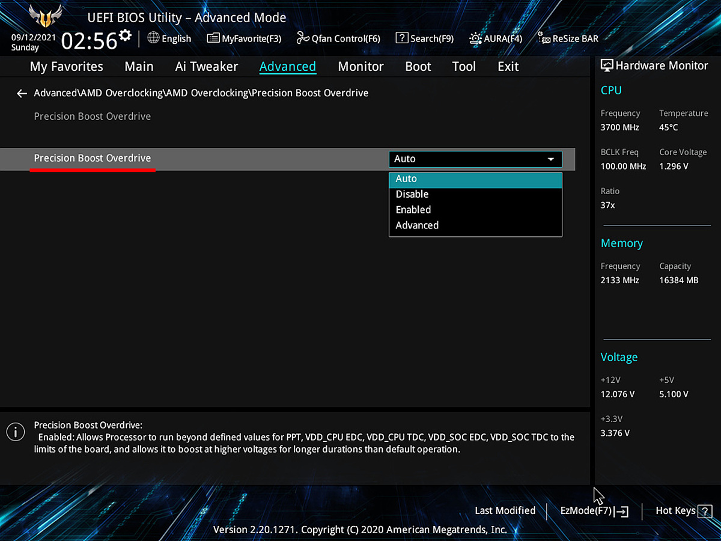Viewport: 721px width, 541px height.
Task: Click Precision Boost Overdrive dropdown arrow
Action: [x=551, y=159]
